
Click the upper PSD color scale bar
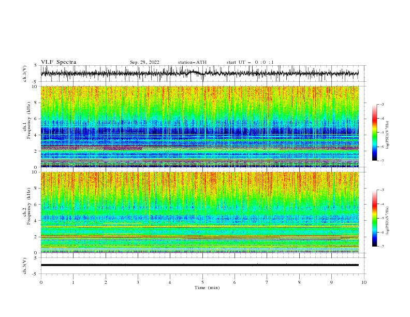[x=374, y=132]
